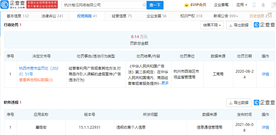Expand the 应用 dropdown menu
Screen dimensions: 276x135
(242, 5)
